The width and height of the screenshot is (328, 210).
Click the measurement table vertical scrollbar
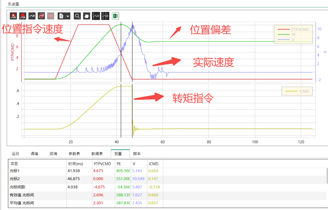point(327,176)
